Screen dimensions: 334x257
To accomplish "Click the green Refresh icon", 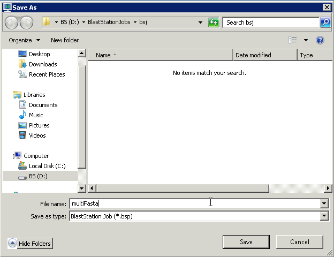I will (214, 22).
